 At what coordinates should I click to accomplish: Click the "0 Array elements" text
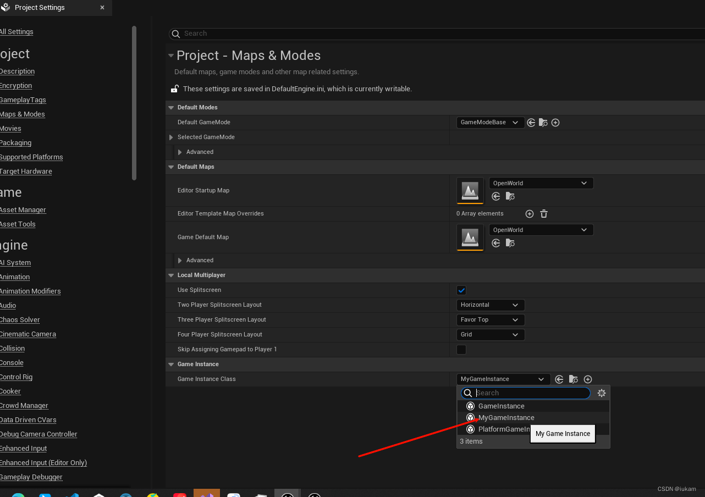coord(480,214)
